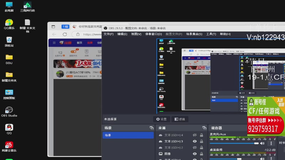Pop out the 来源 dock panel
Viewport: 285px width, 160px height.
coord(204,128)
